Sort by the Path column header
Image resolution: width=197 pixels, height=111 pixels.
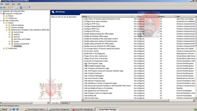pyautogui.click(x=186, y=16)
